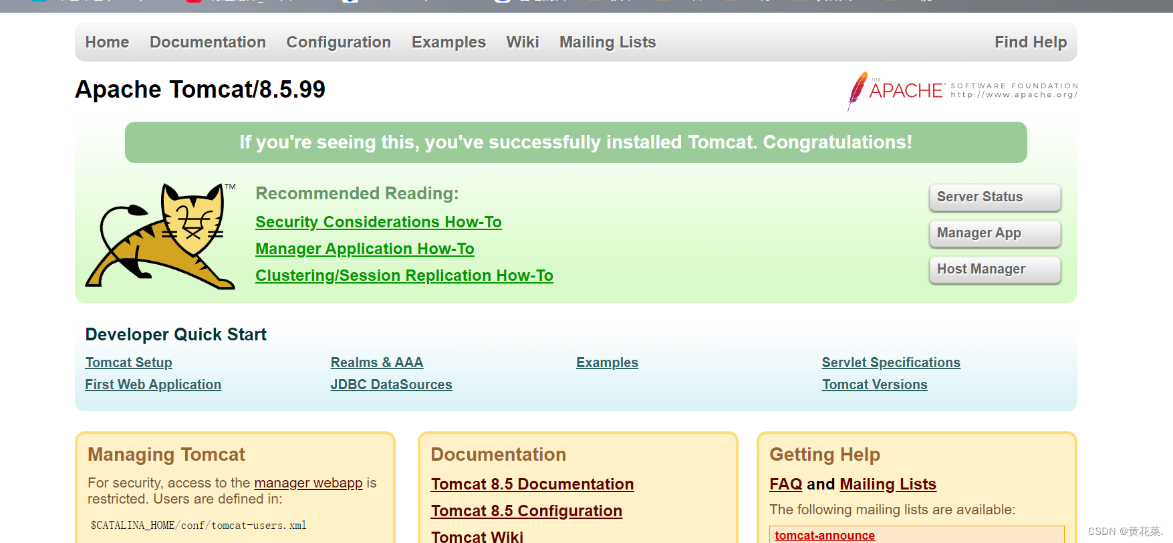This screenshot has height=543, width=1173.
Task: Open the Wiki navigation item
Action: click(x=523, y=42)
